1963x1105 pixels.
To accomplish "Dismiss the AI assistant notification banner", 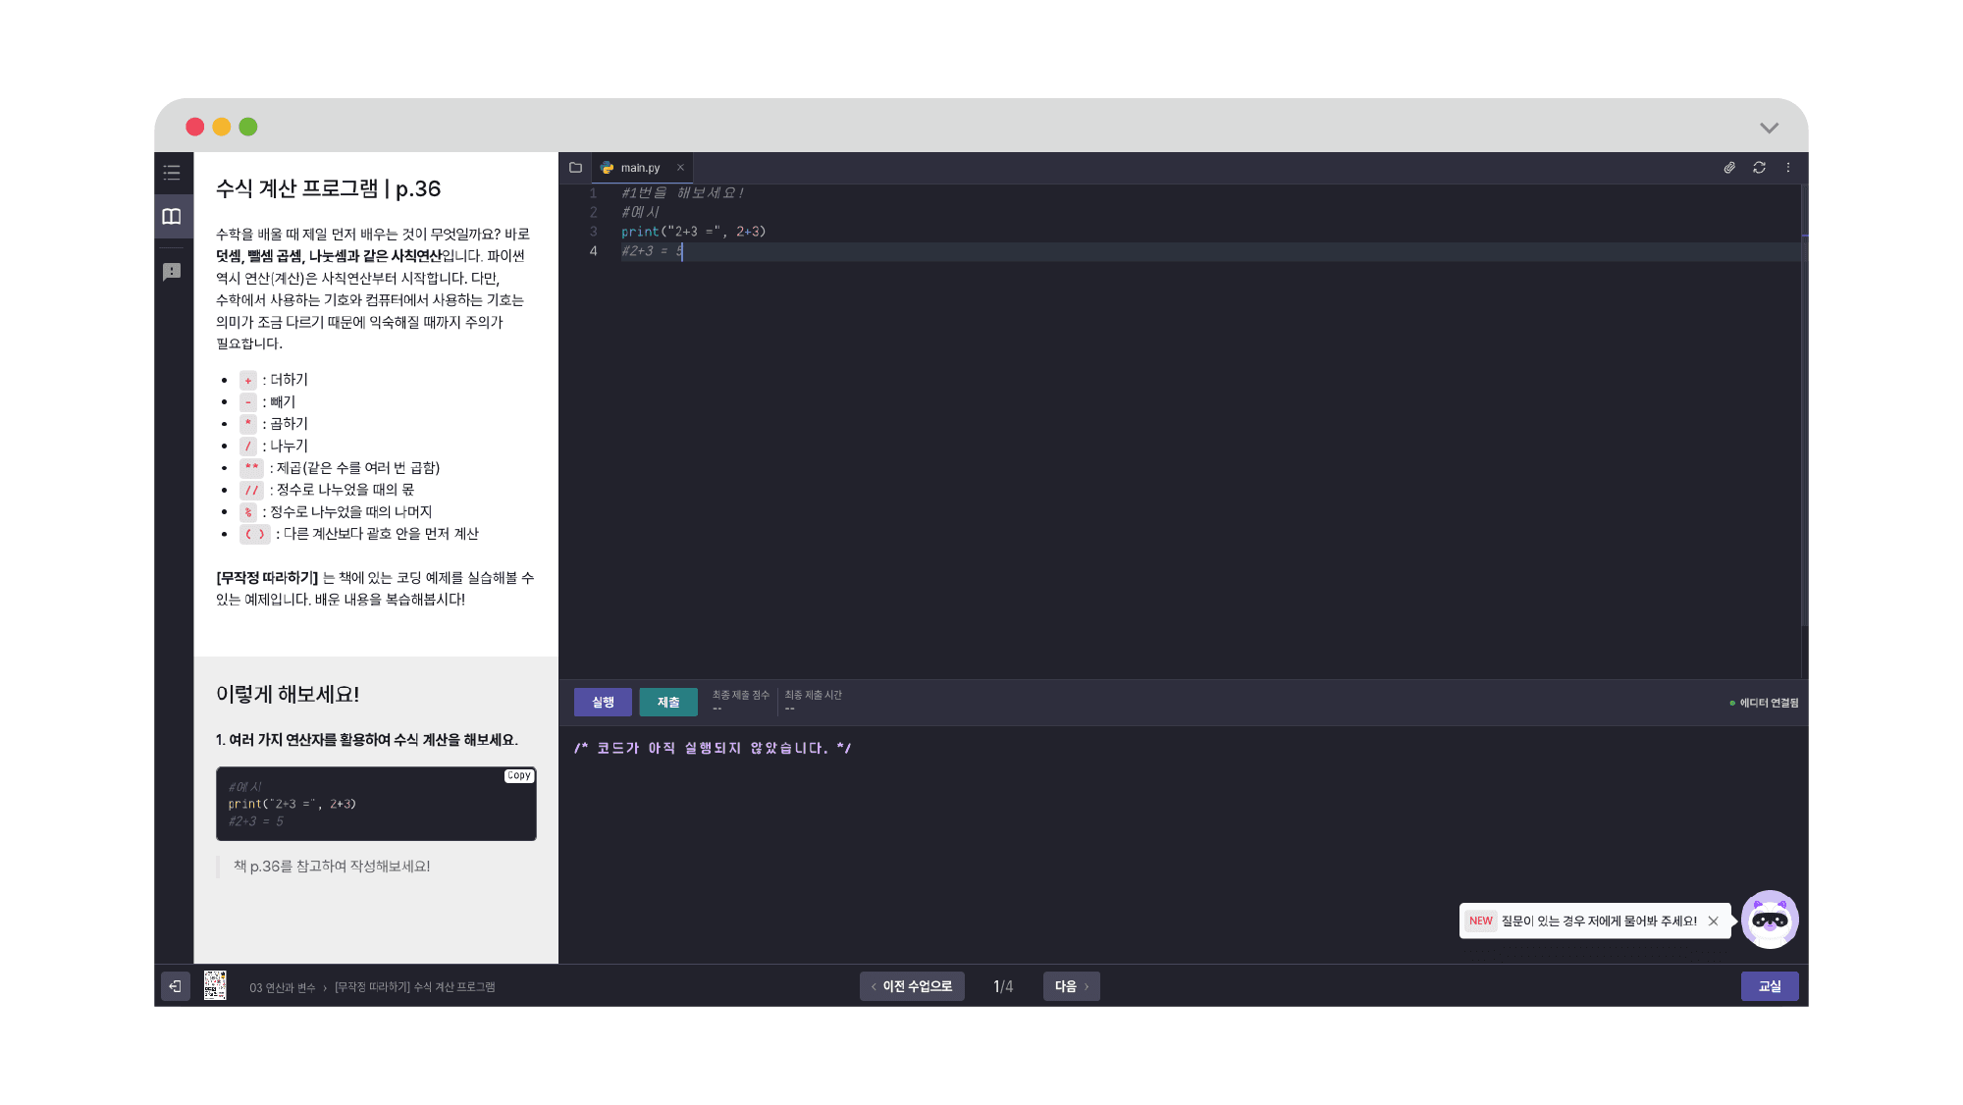I will pyautogui.click(x=1714, y=921).
